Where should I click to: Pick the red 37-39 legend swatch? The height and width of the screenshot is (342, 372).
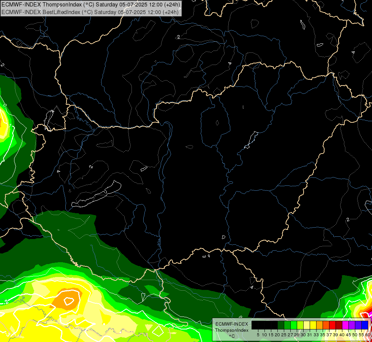coord(332,325)
